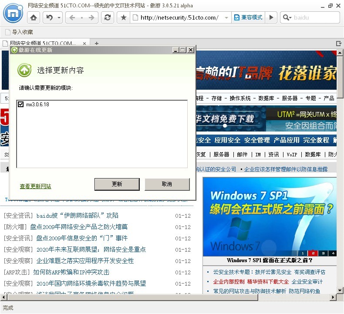This screenshot has height=314, width=344.
Task: Switch slideshow to slide 3
Action: [x=323, y=253]
